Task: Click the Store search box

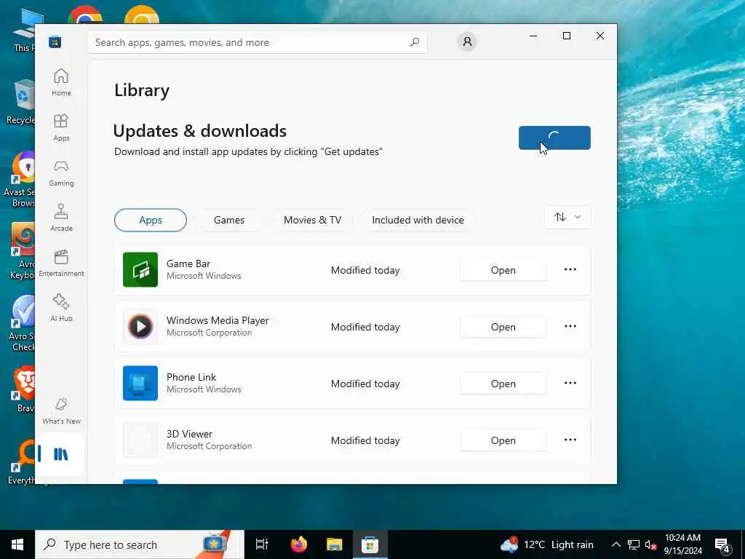Action: pos(257,42)
